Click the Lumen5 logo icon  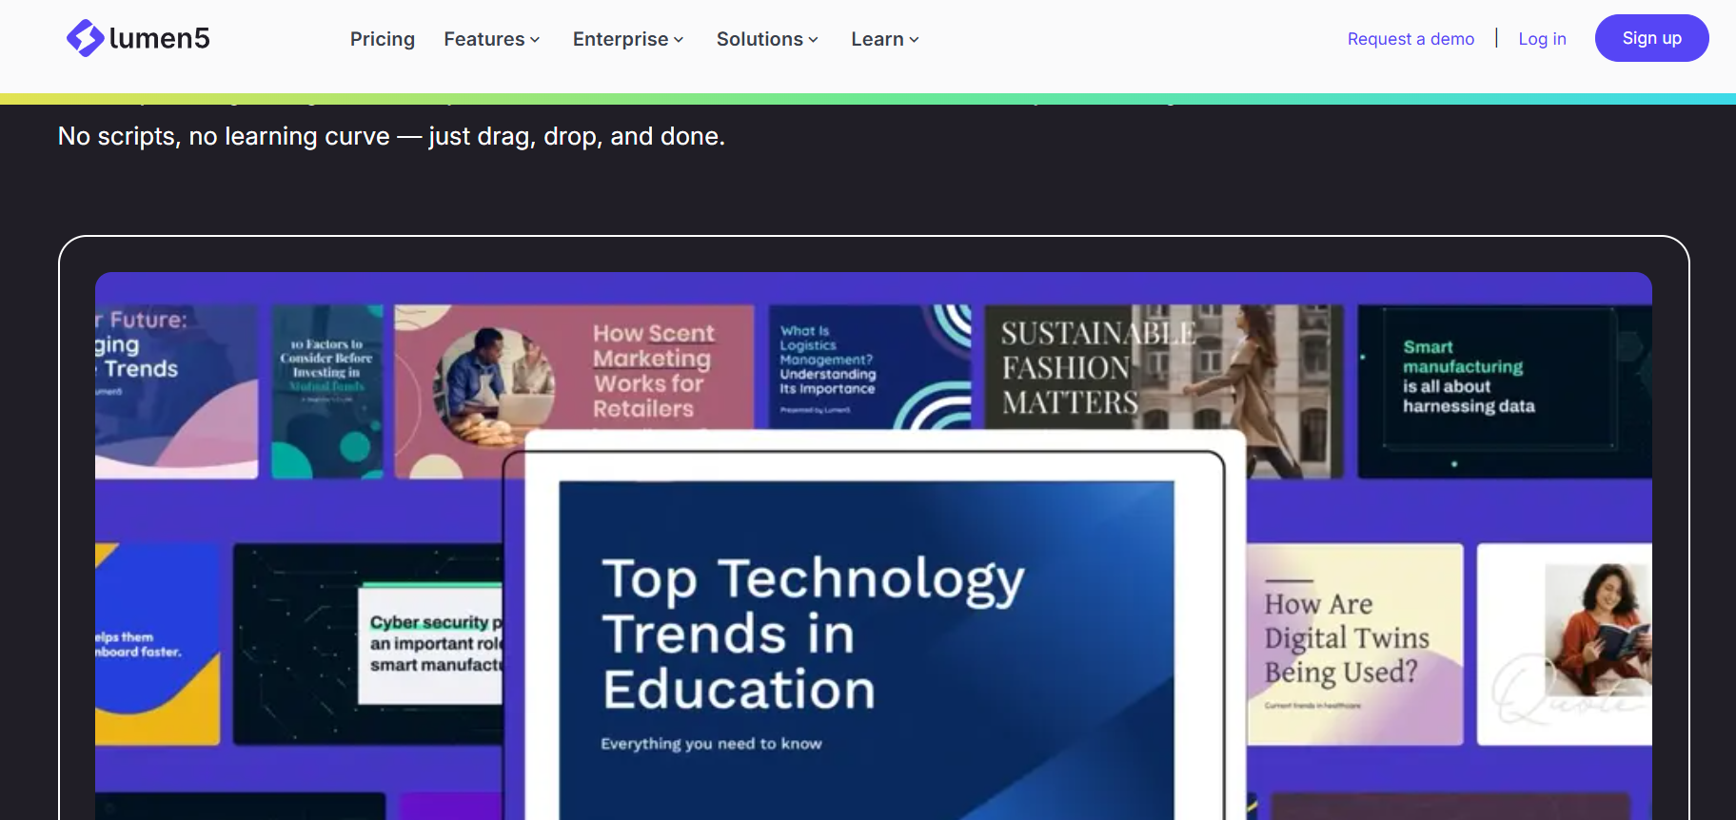[x=85, y=38]
